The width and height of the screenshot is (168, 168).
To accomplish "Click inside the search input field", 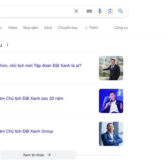I will tap(36, 11).
